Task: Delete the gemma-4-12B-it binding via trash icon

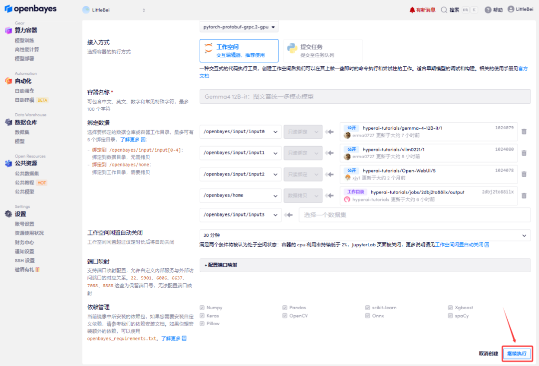Action: click(x=524, y=132)
